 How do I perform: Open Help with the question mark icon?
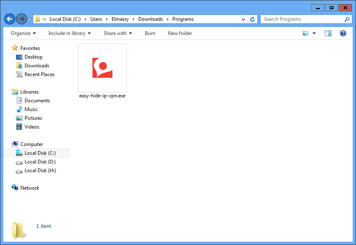pyautogui.click(x=343, y=33)
